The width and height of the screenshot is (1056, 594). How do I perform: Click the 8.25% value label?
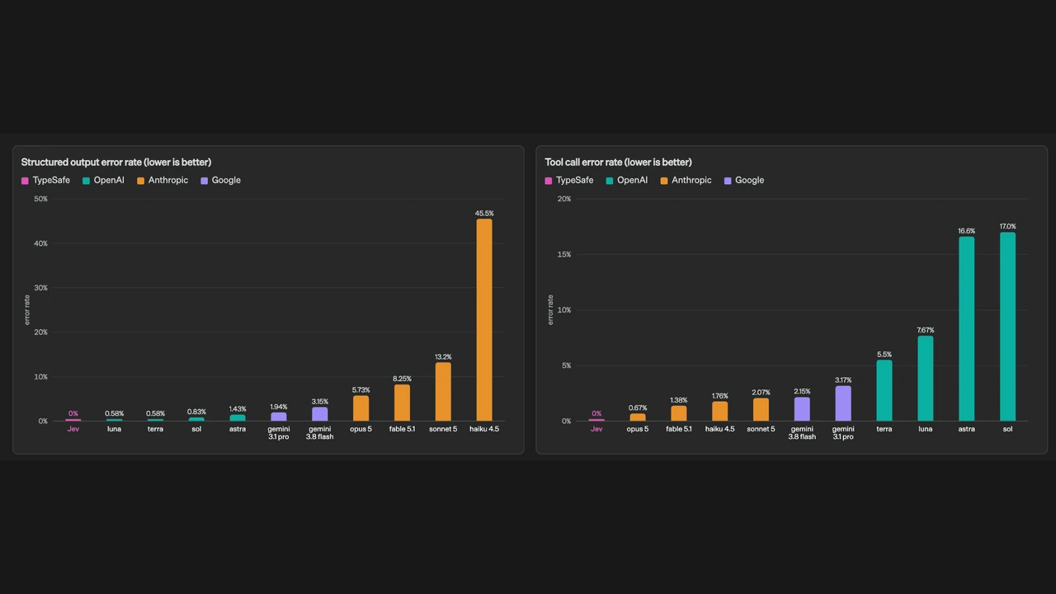[x=402, y=379]
